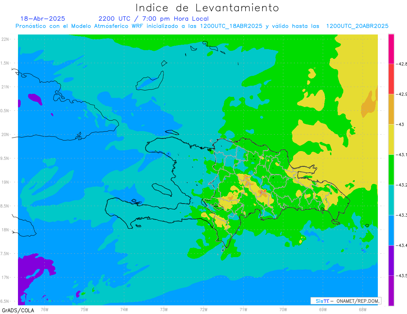Image resolution: width=407 pixels, height=314 pixels.
Task: Click the -43.5 legend value
Action: pyautogui.click(x=401, y=275)
